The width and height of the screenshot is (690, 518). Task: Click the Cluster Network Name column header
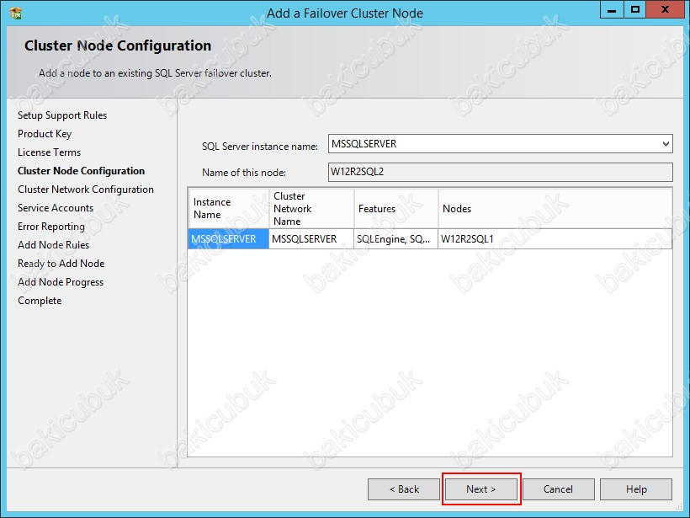311,208
